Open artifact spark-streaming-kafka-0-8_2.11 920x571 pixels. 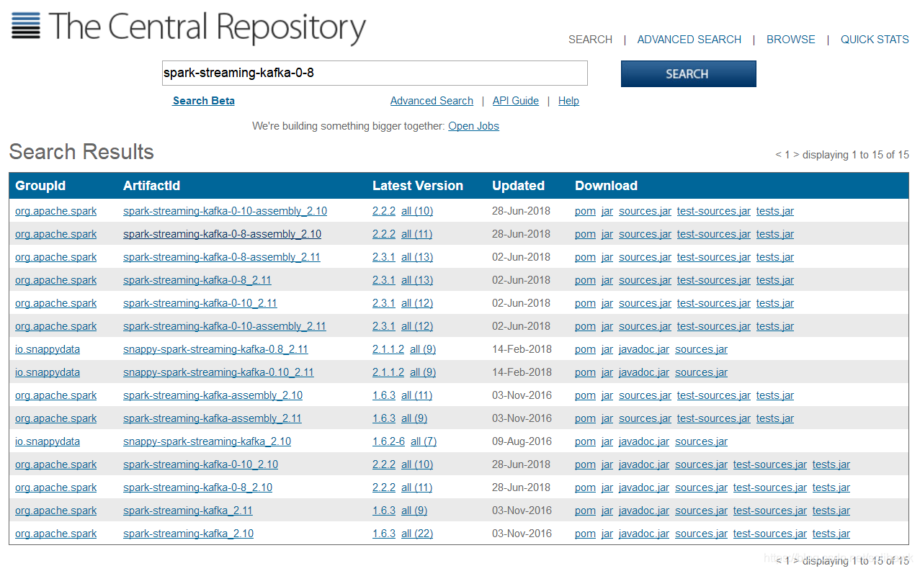pos(197,280)
